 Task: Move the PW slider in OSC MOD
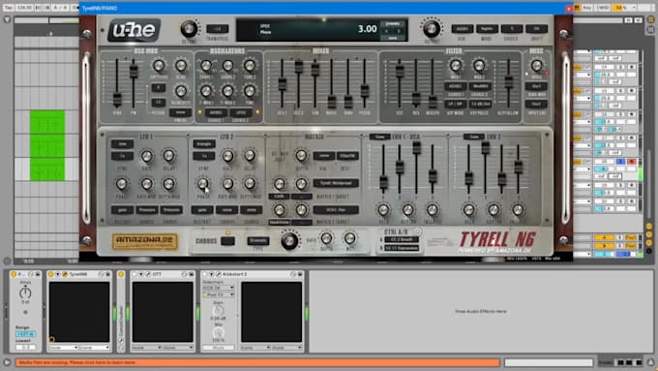(134, 72)
